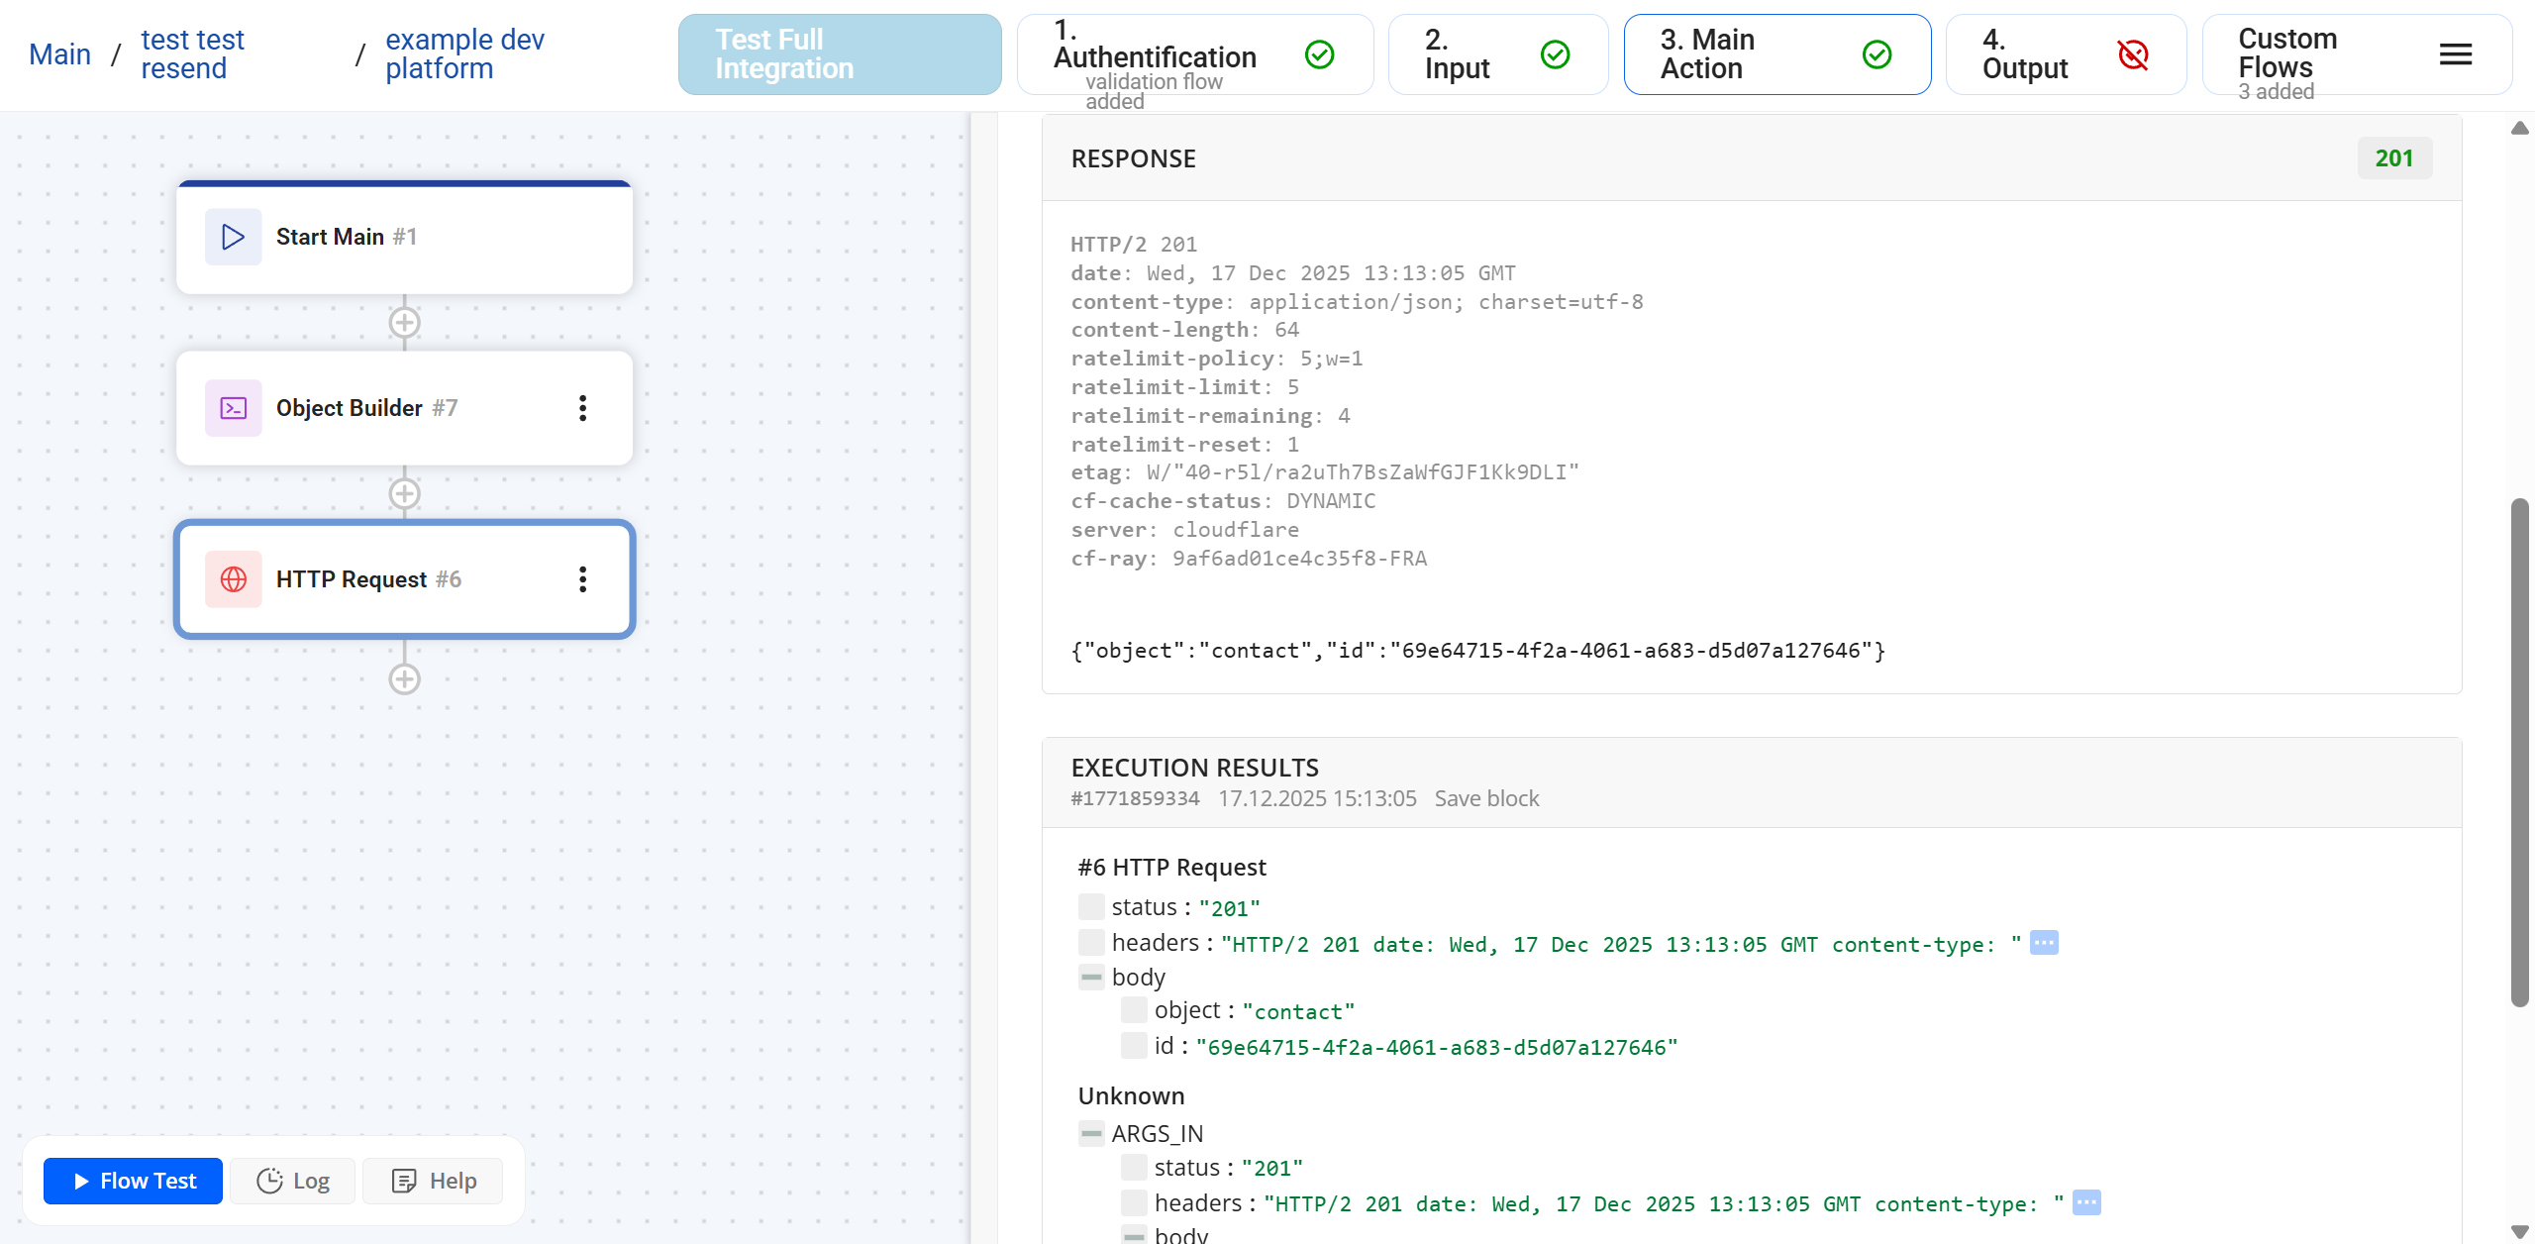The image size is (2535, 1244).
Task: Click the Save block link
Action: (x=1486, y=798)
